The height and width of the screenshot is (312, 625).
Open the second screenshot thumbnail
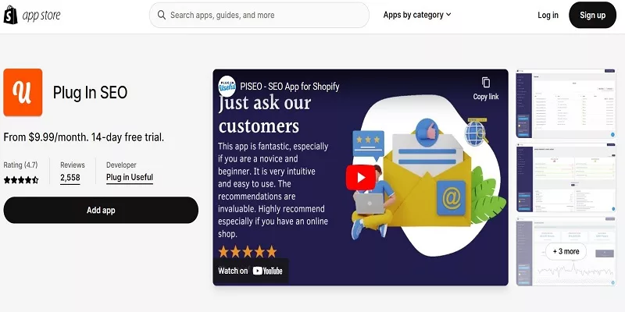point(566,178)
